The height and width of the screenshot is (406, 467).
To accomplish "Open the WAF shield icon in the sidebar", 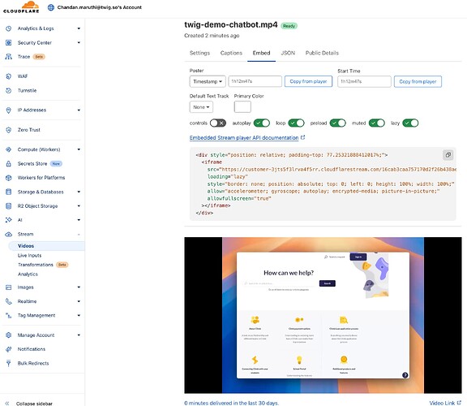I will click(x=9, y=76).
